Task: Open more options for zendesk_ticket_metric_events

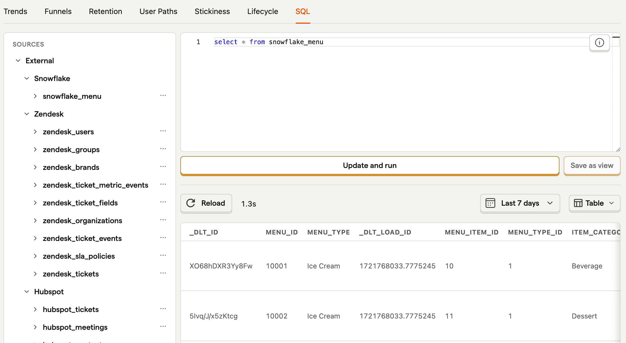Action: click(163, 184)
